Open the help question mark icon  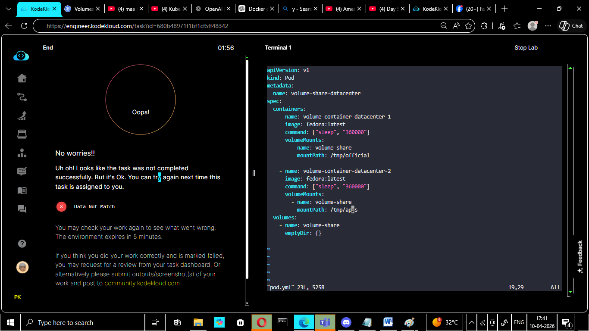click(x=22, y=244)
